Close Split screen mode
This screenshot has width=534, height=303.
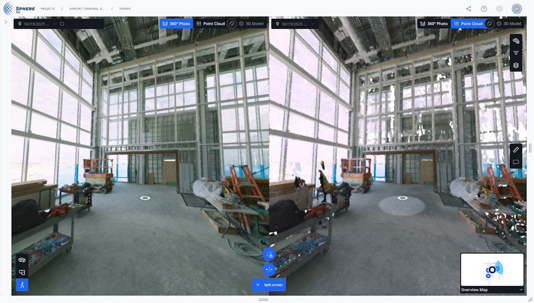(x=258, y=285)
